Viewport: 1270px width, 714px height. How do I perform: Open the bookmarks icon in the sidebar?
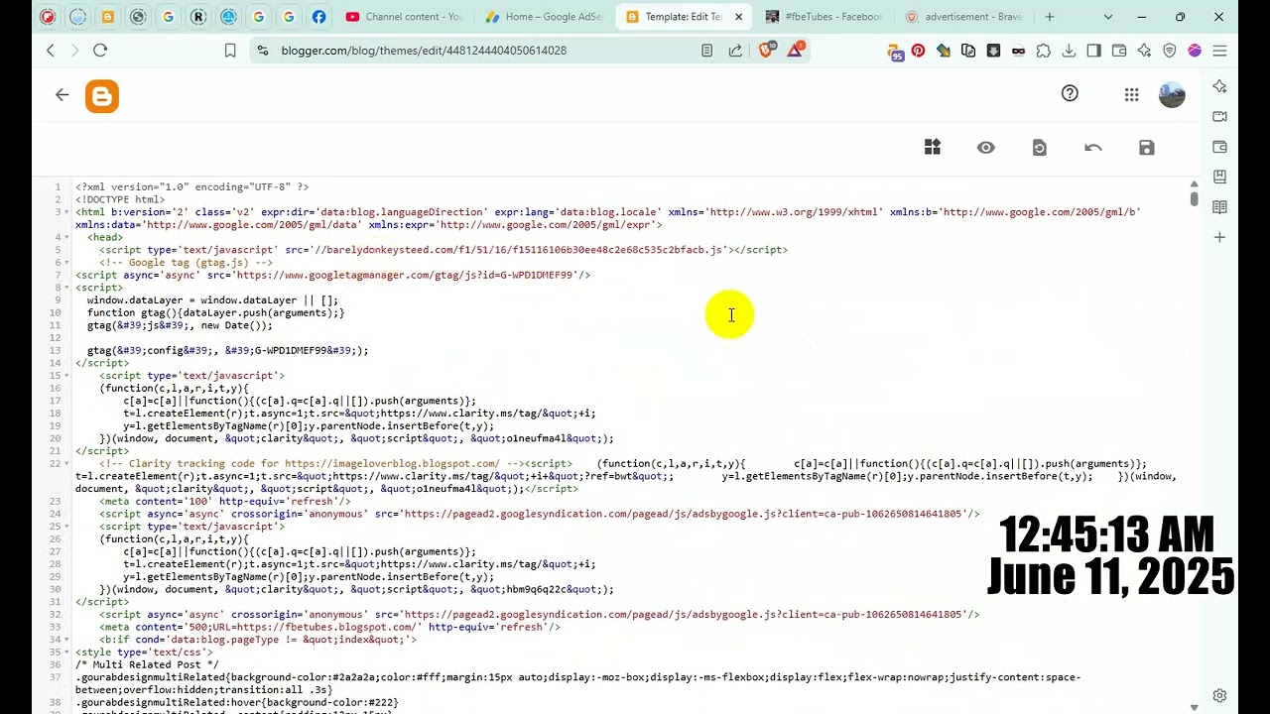1219,178
